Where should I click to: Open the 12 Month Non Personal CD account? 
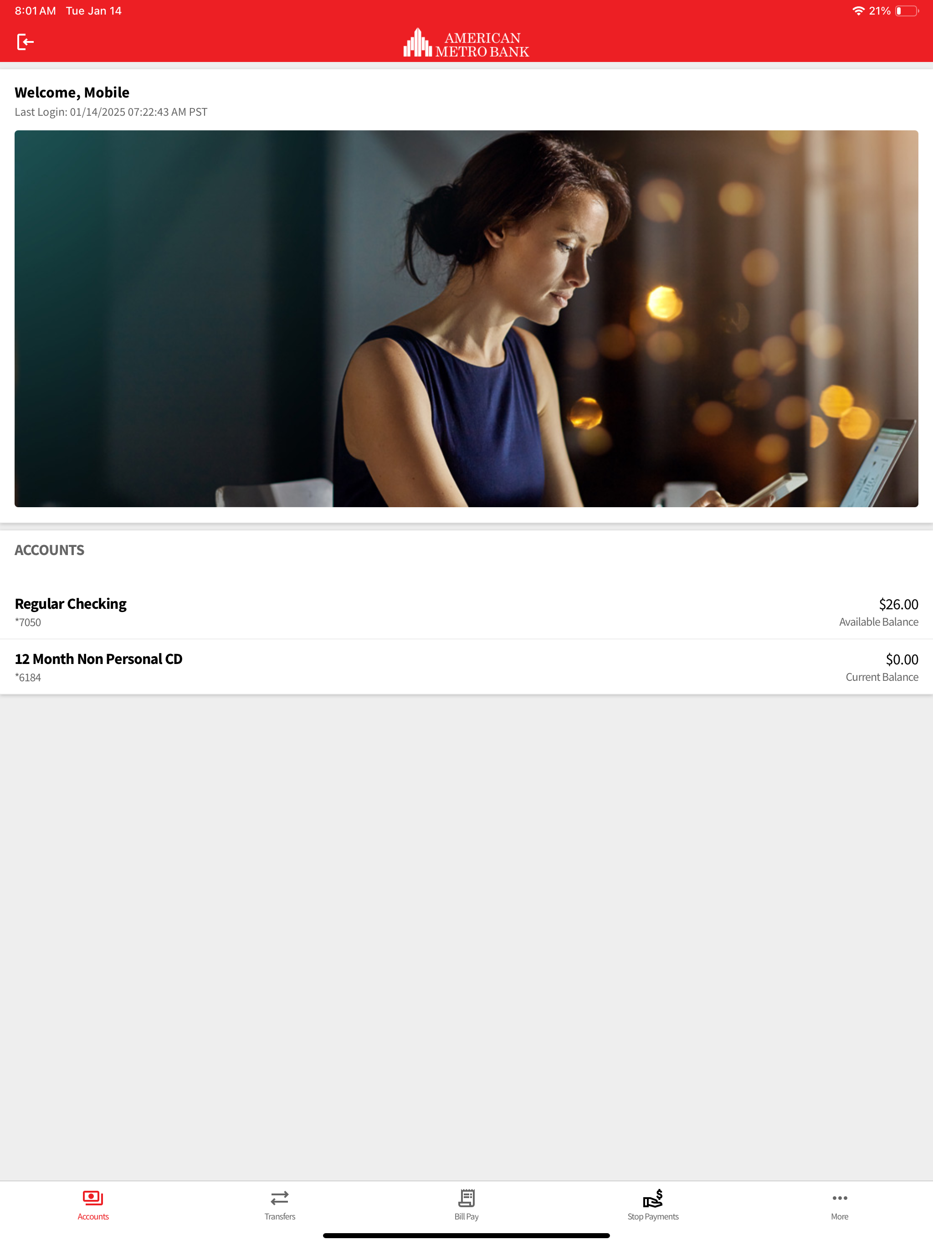coord(466,667)
